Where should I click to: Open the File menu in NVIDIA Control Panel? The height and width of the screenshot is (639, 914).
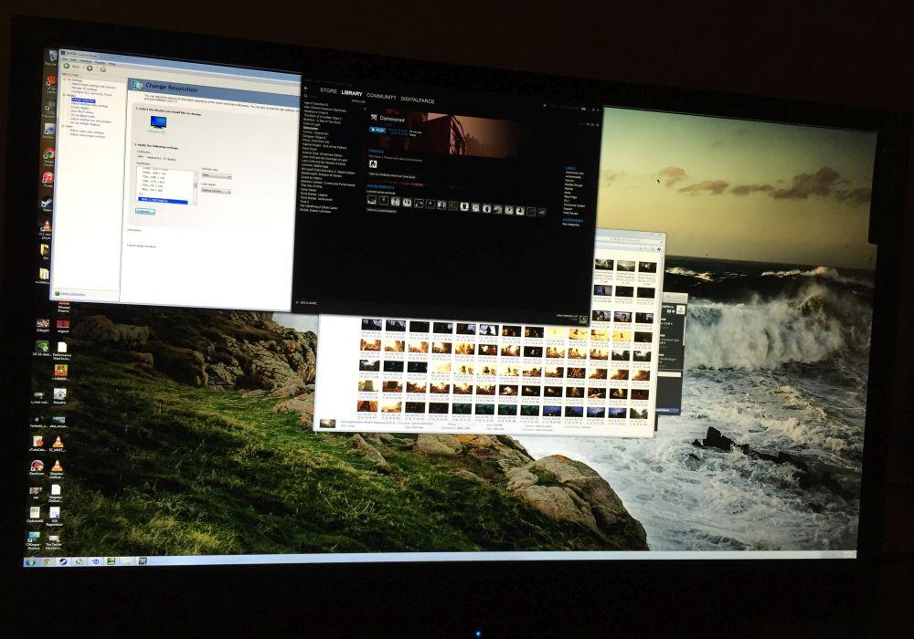[x=66, y=59]
